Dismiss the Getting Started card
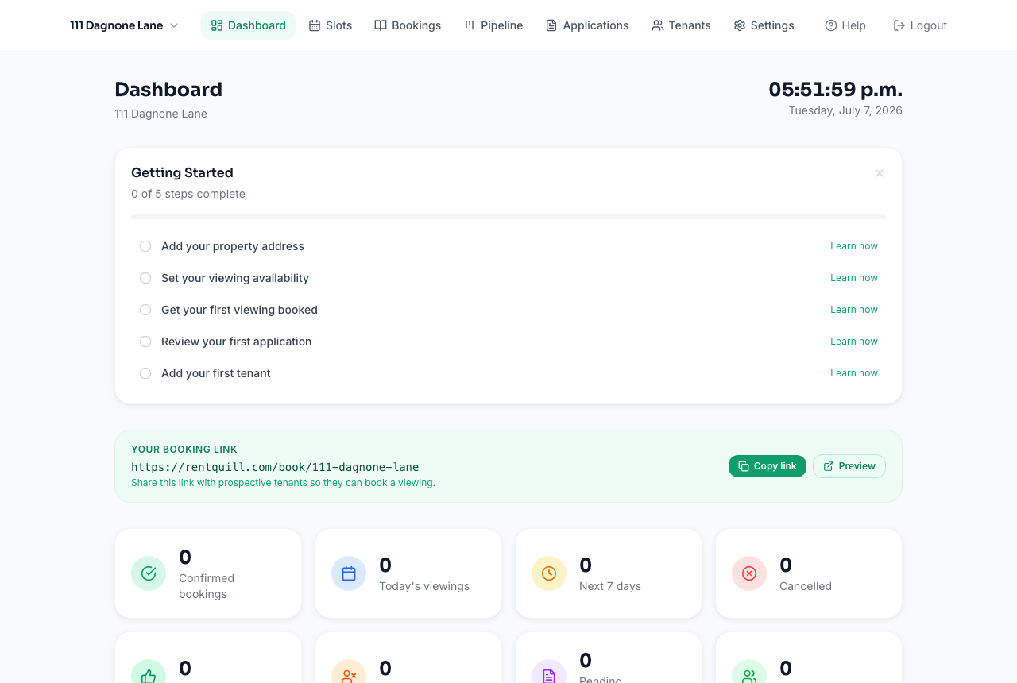This screenshot has height=683, width=1017. pyautogui.click(x=880, y=173)
